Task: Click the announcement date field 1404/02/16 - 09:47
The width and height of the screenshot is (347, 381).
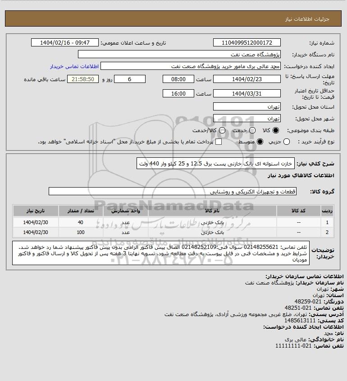Action: pos(65,42)
